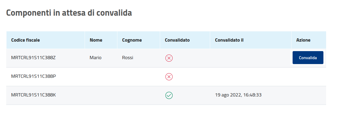Click the Convalida button for Mario Rossi
The width and height of the screenshot is (341, 117).
pyautogui.click(x=308, y=58)
